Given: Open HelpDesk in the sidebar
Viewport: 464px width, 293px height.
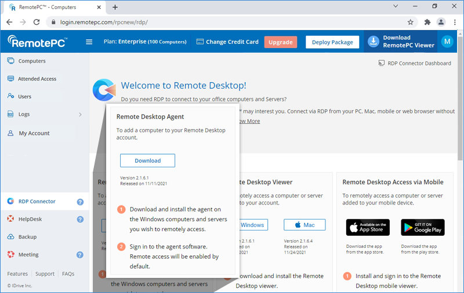Looking at the screenshot, I should (x=30, y=219).
